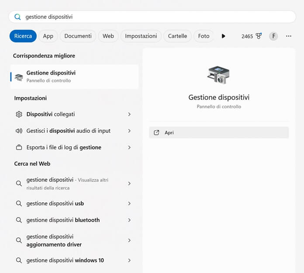304x273 pixels.
Task: Open web suggestion 'gestione dispositivi aggiornamento driver'
Action: [x=73, y=240]
